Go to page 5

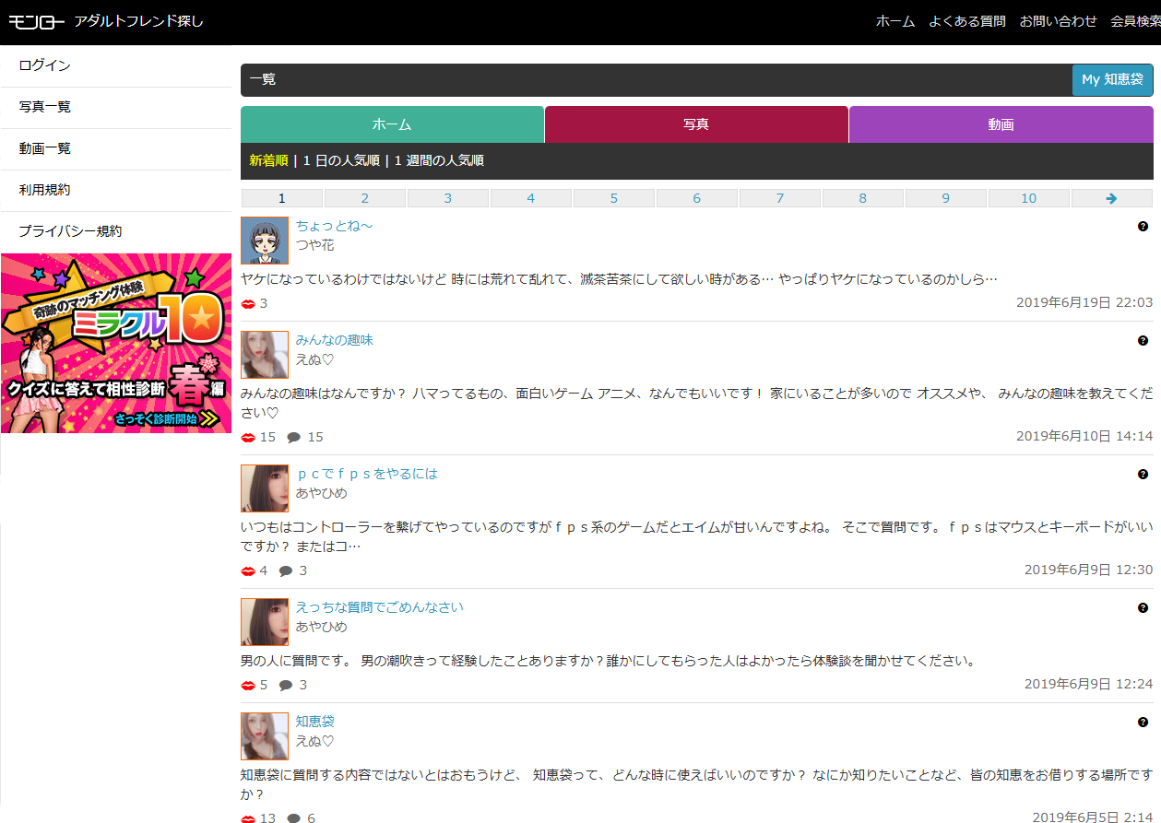click(x=614, y=198)
